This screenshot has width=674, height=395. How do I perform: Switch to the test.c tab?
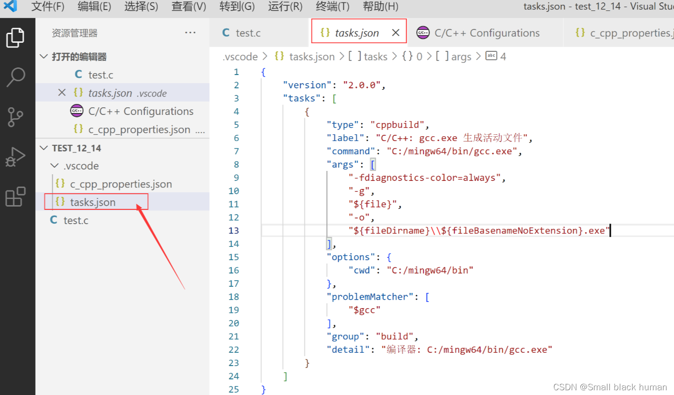(x=248, y=33)
